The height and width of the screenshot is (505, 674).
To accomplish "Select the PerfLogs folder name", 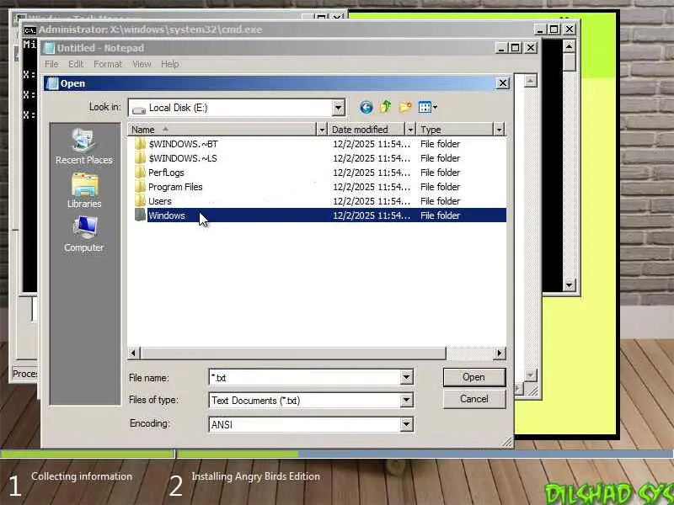I will click(166, 173).
